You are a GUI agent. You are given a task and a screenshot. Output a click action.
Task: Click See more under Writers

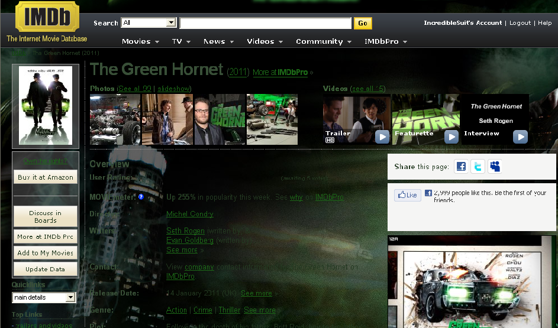[182, 250]
